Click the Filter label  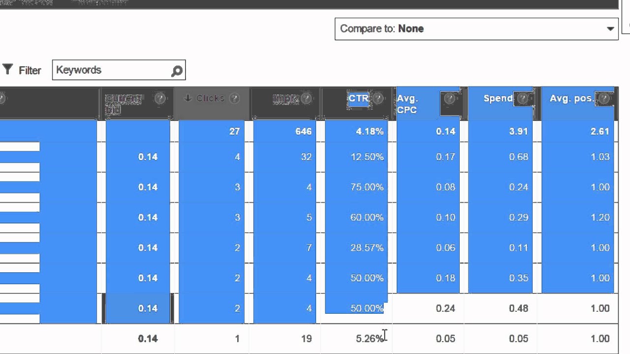[x=30, y=70]
